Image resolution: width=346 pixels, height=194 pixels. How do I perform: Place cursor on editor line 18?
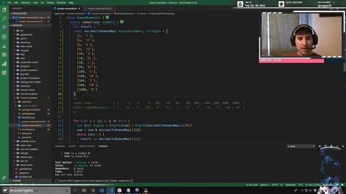[x=75, y=94]
